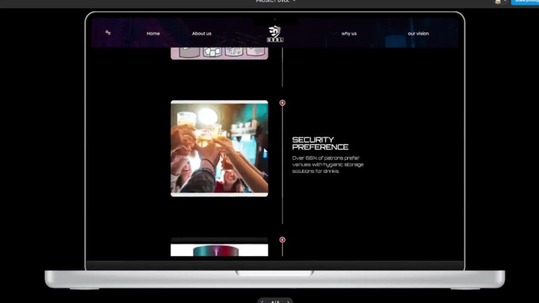Open the hamburger menu icon in navbar
This screenshot has width=539, height=303.
(108, 33)
